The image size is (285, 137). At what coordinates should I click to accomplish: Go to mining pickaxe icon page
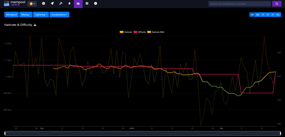(61, 4)
